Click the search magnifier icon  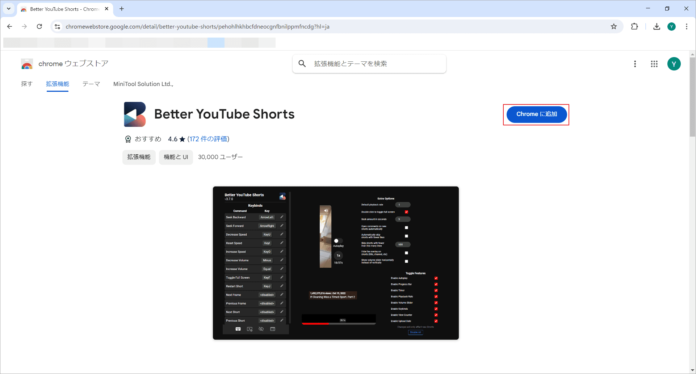click(302, 64)
